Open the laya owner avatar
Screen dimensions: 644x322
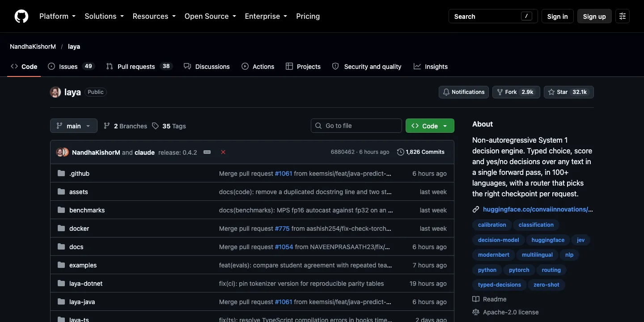click(55, 92)
